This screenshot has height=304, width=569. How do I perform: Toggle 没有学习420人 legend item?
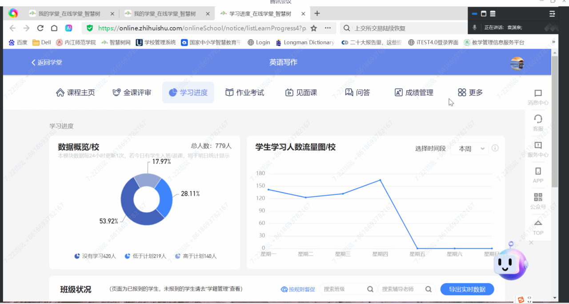[95, 256]
